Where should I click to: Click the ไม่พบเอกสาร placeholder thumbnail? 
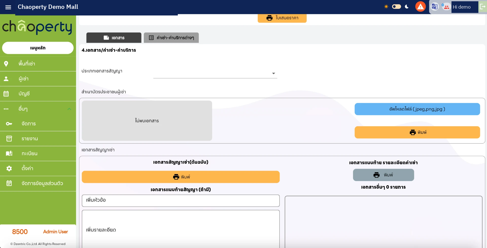pos(147,121)
